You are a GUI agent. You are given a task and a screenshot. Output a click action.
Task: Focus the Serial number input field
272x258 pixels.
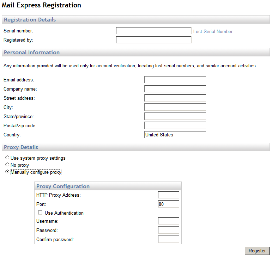(x=153, y=31)
